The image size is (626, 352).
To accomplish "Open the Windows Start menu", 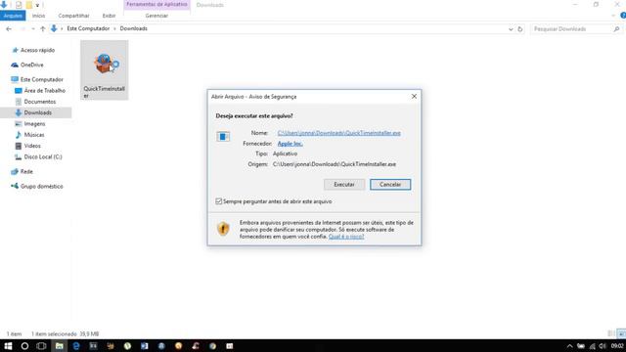I will click(8, 346).
